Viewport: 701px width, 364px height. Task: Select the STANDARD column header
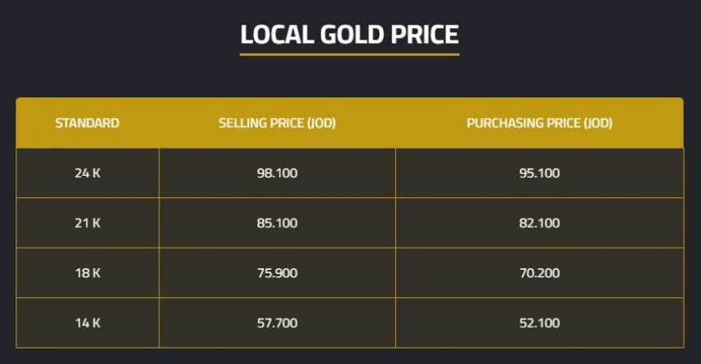pos(87,124)
